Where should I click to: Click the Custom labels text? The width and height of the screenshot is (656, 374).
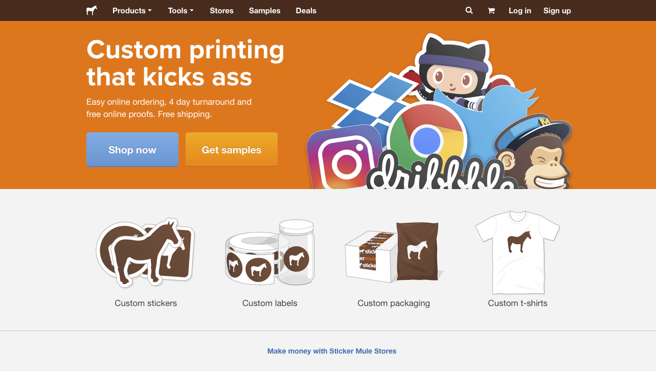click(270, 303)
